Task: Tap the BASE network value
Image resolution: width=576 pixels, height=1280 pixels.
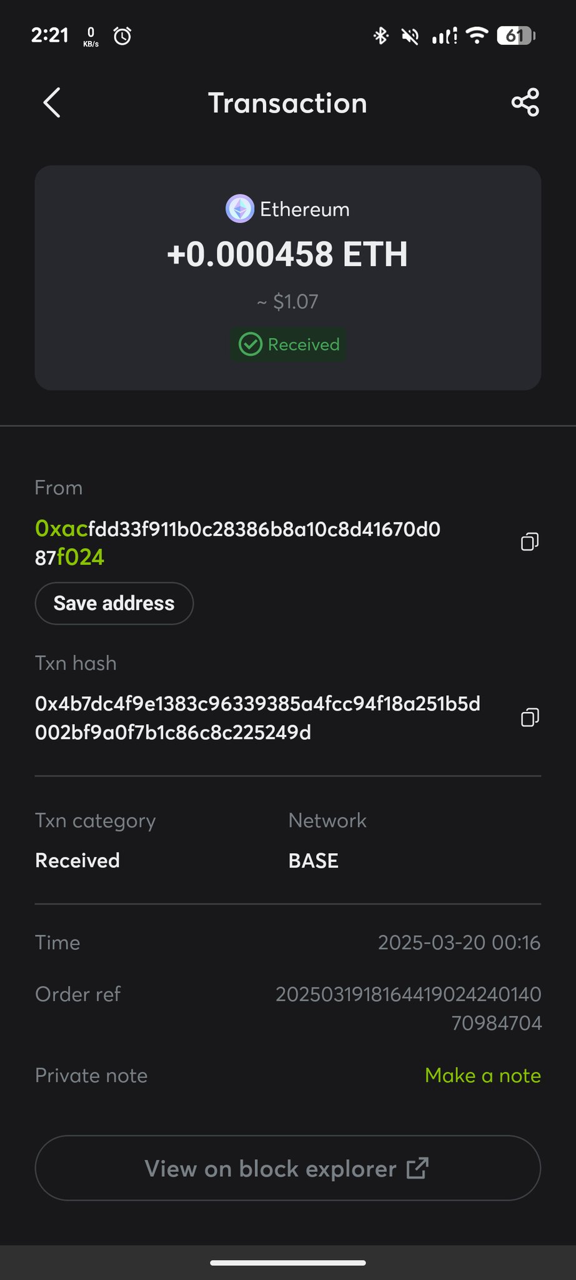Action: [x=313, y=861]
